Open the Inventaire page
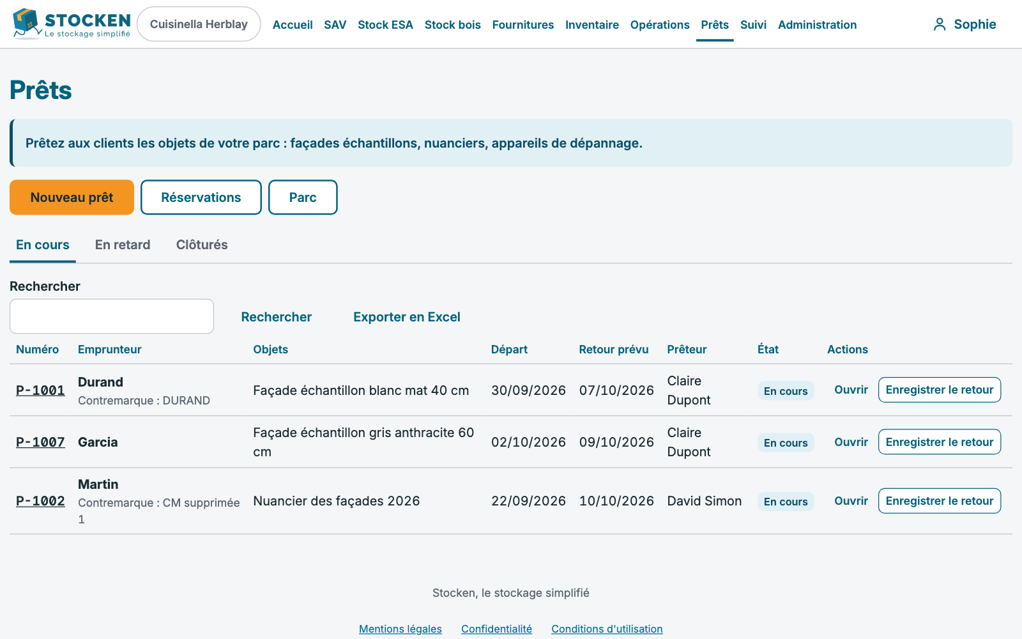 pyautogui.click(x=592, y=25)
